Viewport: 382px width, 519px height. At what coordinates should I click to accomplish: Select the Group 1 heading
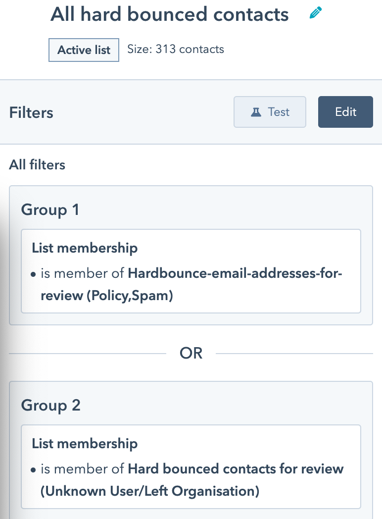point(50,209)
